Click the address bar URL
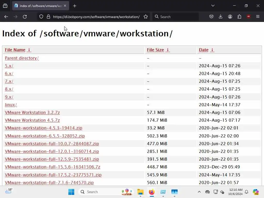Image resolution: width=264 pixels, height=198 pixels. click(x=96, y=17)
